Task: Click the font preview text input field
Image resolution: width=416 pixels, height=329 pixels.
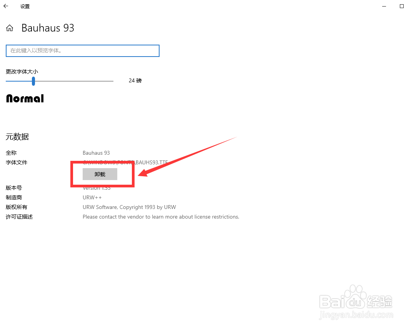Action: 83,51
